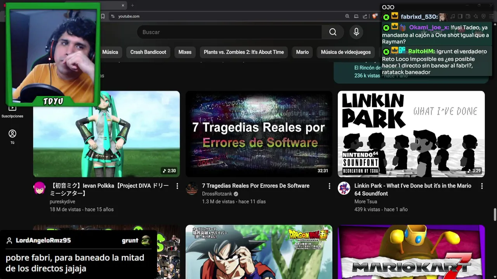Open the "Tú" profile section

[12, 137]
